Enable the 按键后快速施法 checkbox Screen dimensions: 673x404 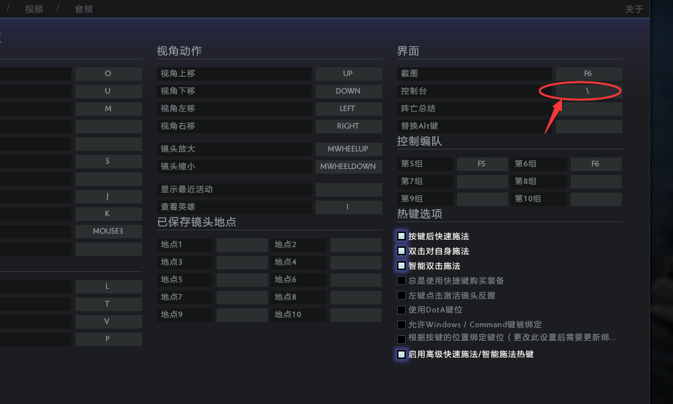pos(401,236)
